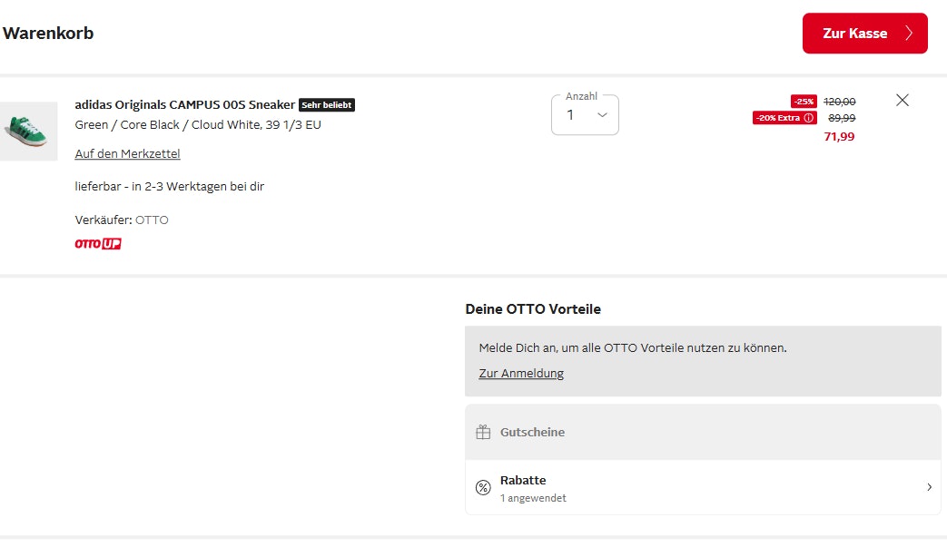Click the percent icon beside Rabatte
The width and height of the screenshot is (947, 547).
483,488
